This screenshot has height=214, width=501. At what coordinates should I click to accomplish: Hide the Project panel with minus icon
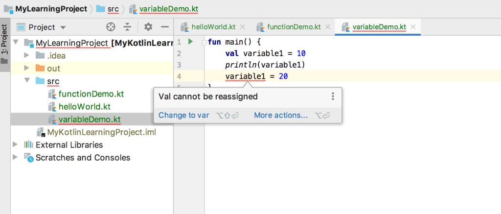[165, 27]
